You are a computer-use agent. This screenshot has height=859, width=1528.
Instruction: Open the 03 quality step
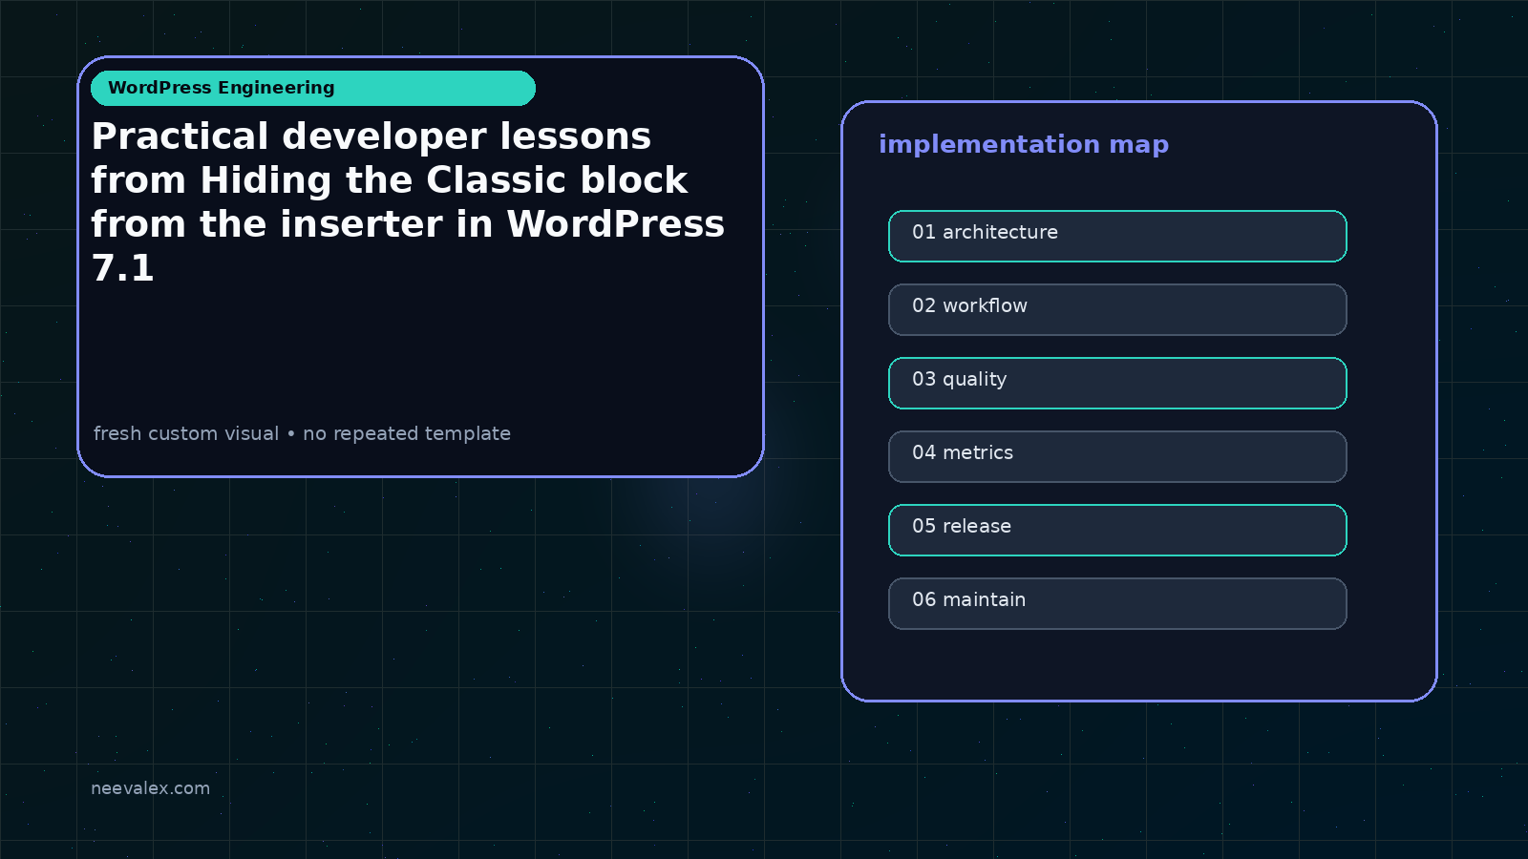(1117, 383)
